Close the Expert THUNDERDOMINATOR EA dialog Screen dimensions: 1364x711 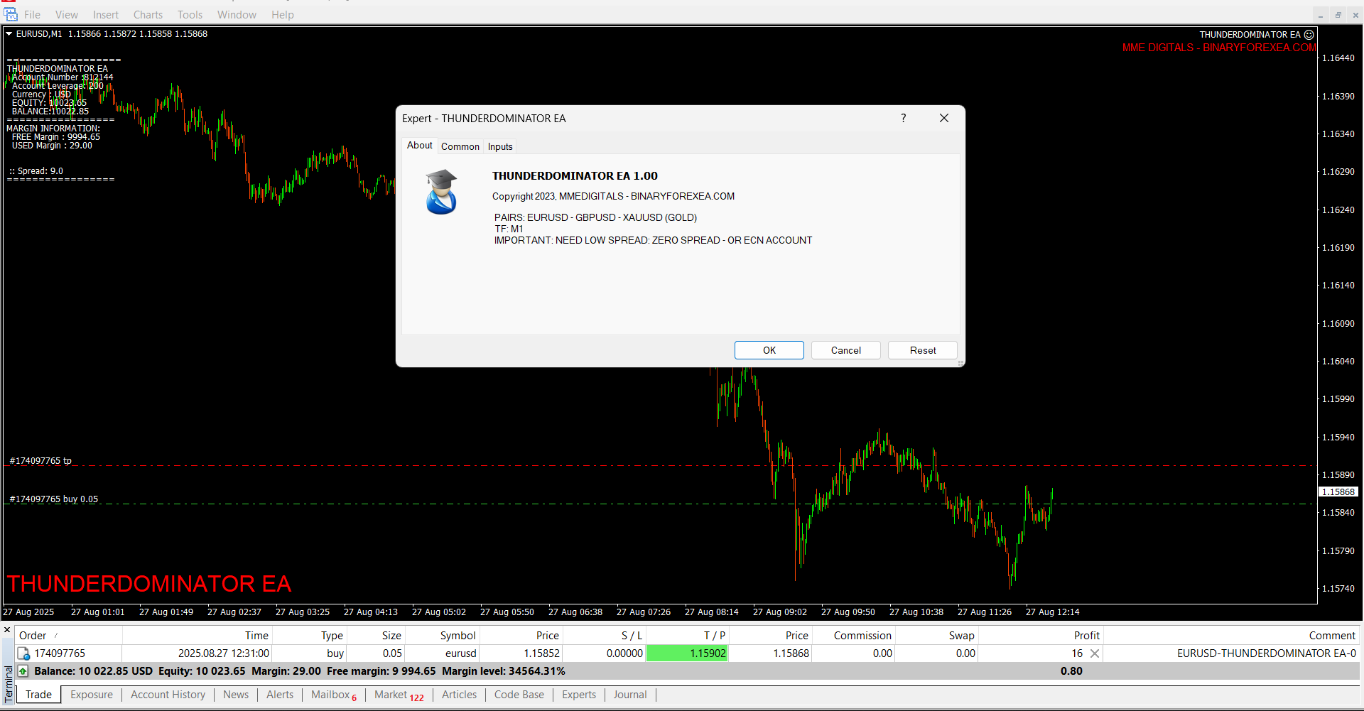pos(944,118)
